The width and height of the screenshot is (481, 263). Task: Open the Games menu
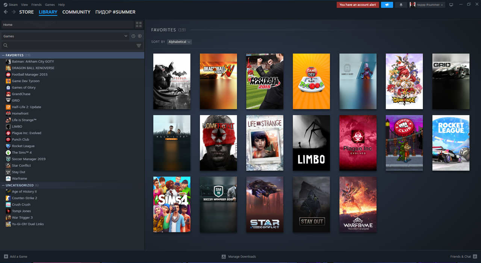50,5
